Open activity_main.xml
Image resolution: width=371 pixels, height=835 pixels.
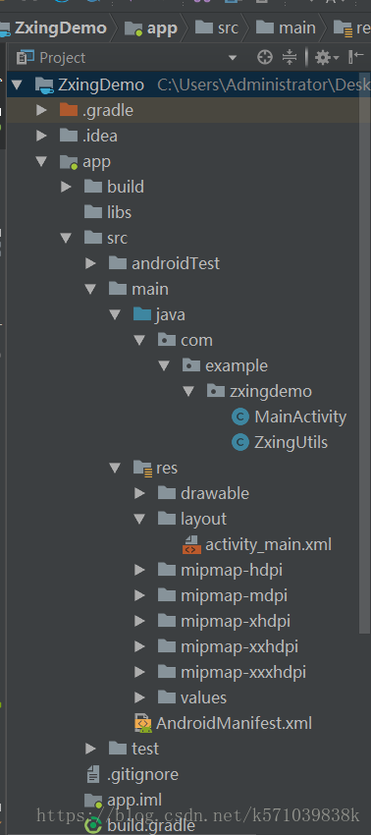268,545
